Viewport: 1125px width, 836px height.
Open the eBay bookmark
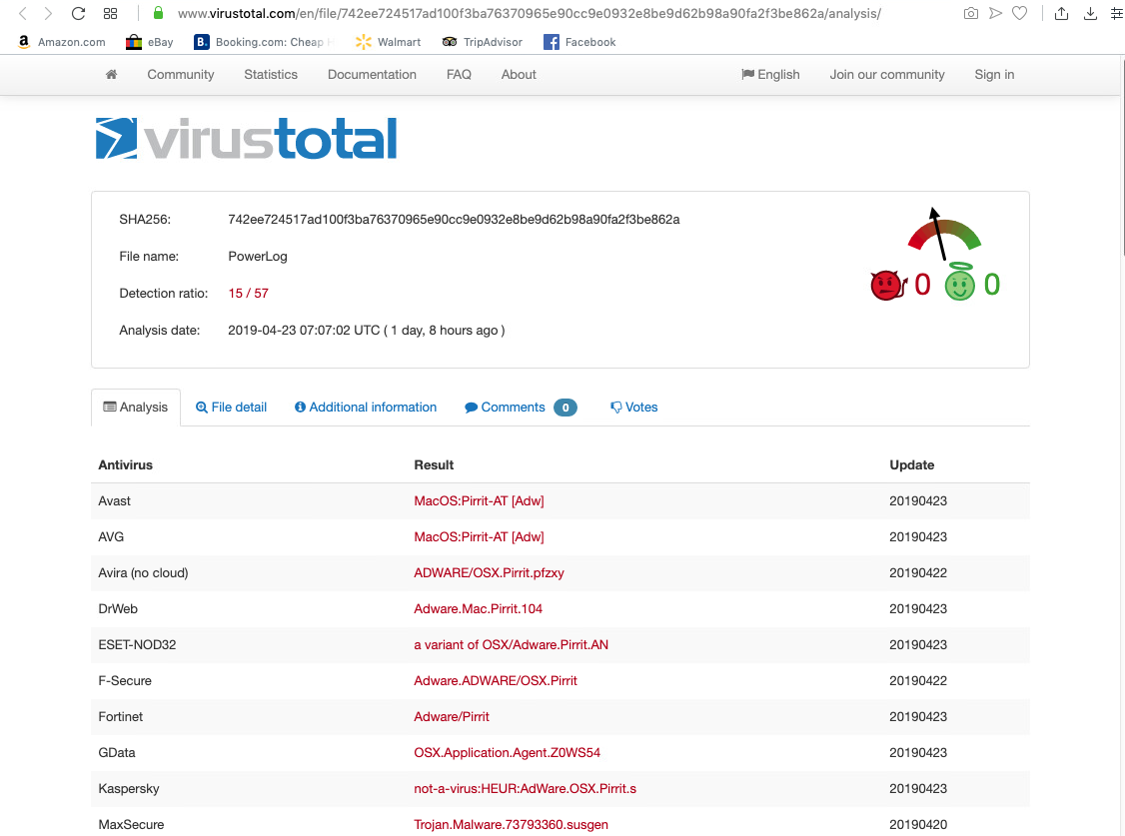(149, 42)
